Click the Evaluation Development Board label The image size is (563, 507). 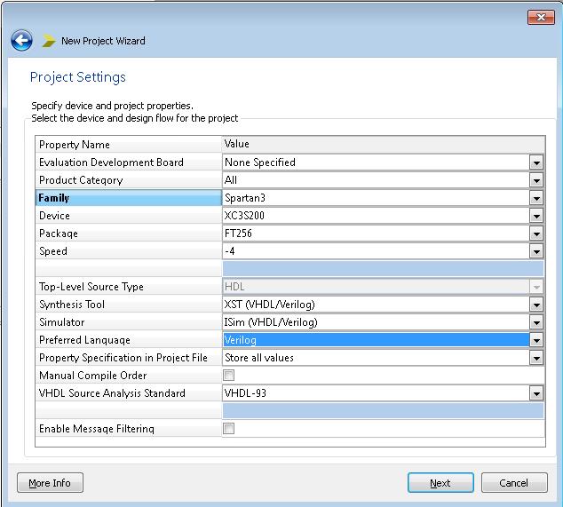111,162
